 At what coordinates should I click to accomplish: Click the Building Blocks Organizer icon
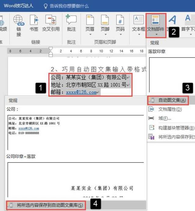click(151, 128)
